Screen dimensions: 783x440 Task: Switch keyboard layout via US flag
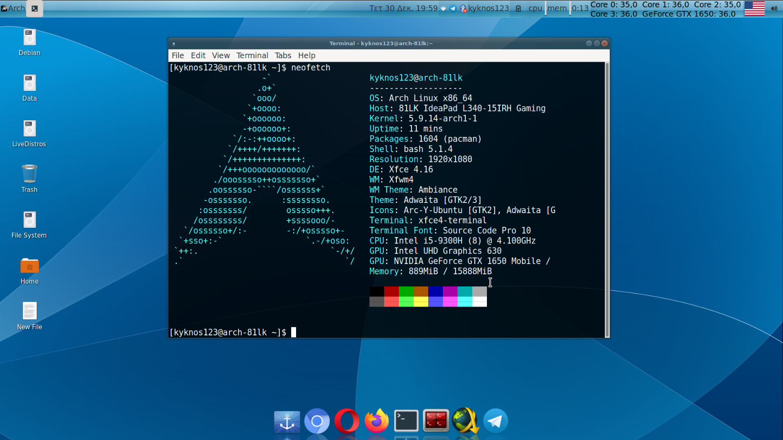pos(755,8)
